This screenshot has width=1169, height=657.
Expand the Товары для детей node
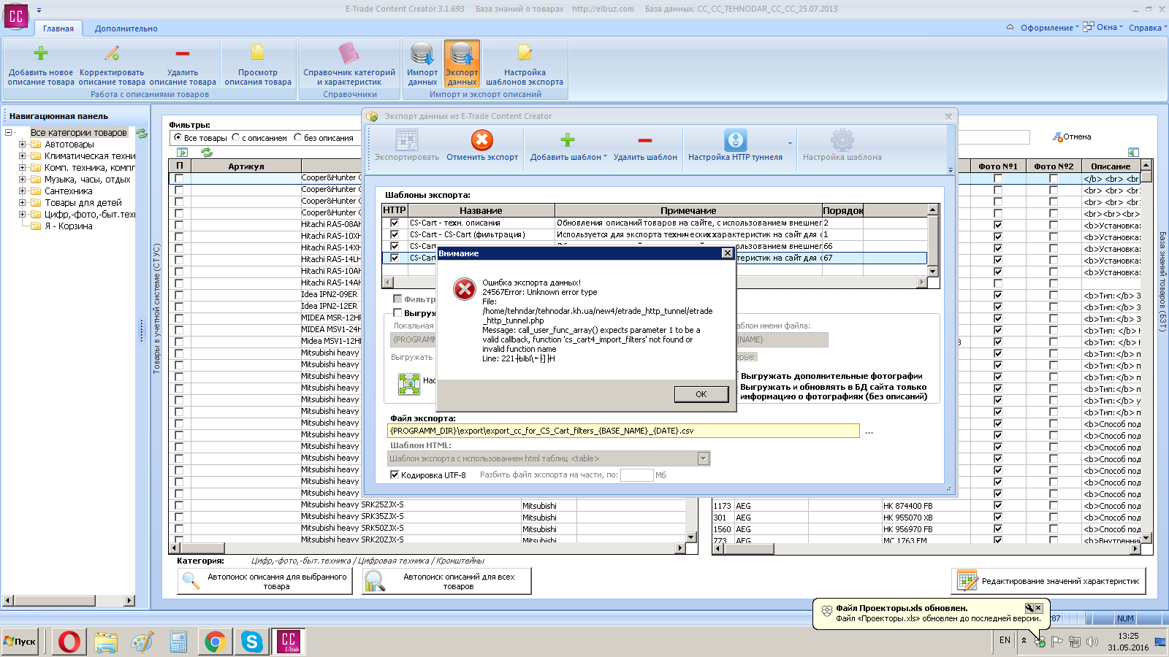coord(22,203)
